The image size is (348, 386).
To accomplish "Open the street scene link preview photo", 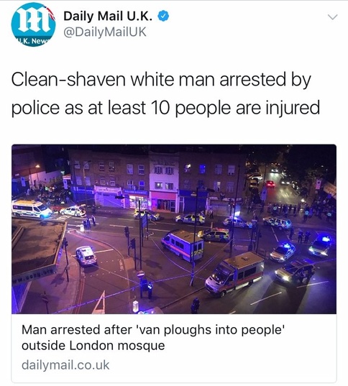I will coord(174,229).
